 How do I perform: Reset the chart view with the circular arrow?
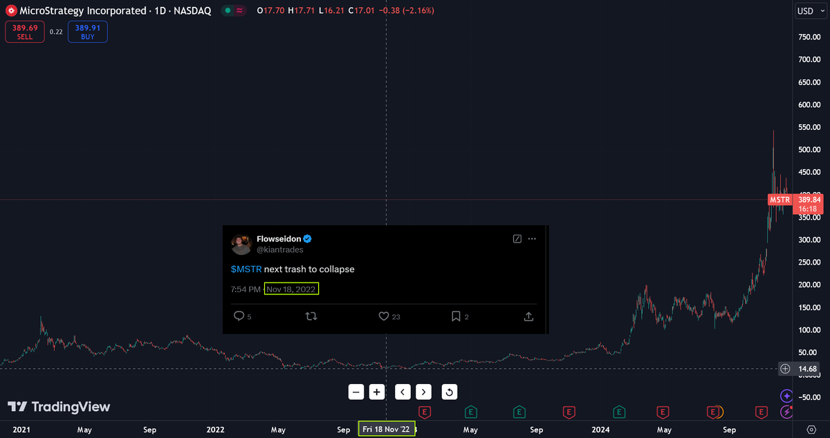point(450,392)
